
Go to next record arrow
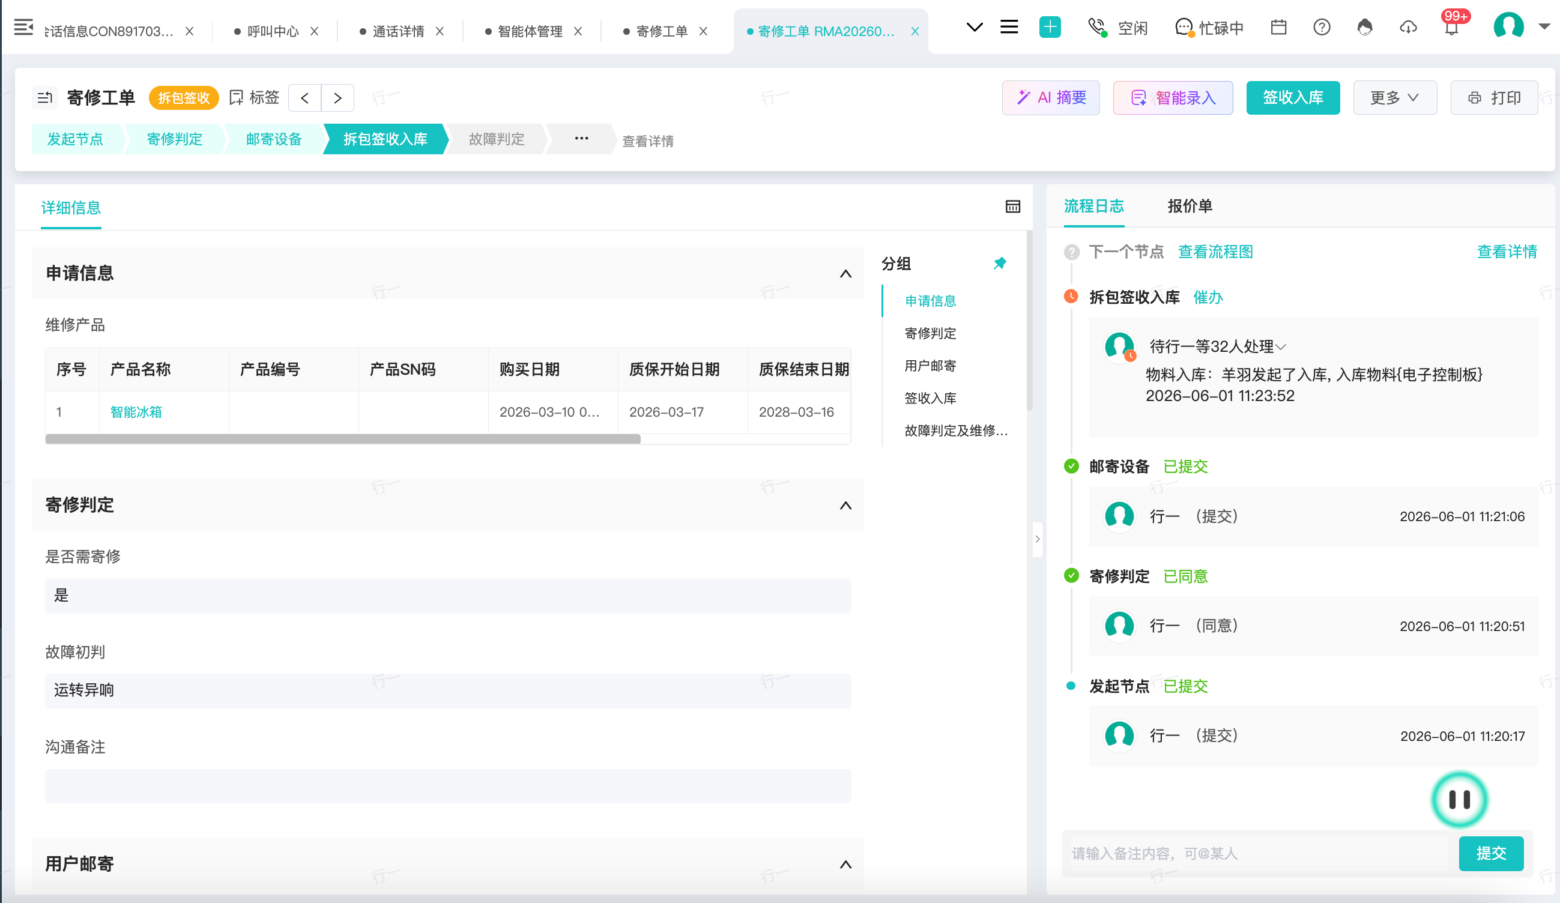[337, 98]
